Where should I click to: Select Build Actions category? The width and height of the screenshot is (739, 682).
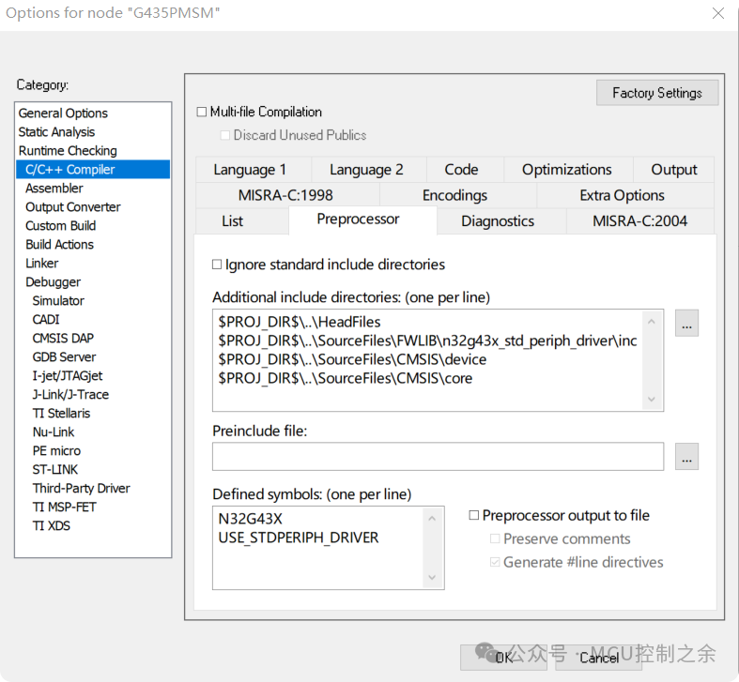pyautogui.click(x=93, y=245)
